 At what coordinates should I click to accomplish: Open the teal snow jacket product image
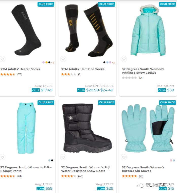(x=148, y=30)
